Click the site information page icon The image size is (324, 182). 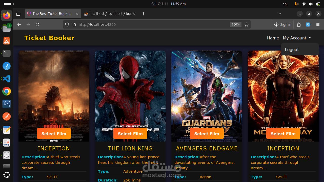pyautogui.click(x=74, y=25)
